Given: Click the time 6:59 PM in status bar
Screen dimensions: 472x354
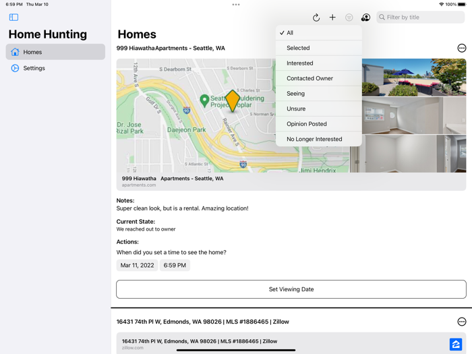Looking at the screenshot, I should (x=14, y=5).
